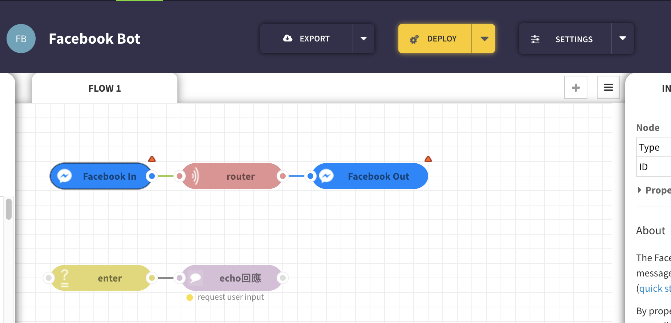671x323 pixels.
Task: Click the Export button
Action: click(x=306, y=39)
